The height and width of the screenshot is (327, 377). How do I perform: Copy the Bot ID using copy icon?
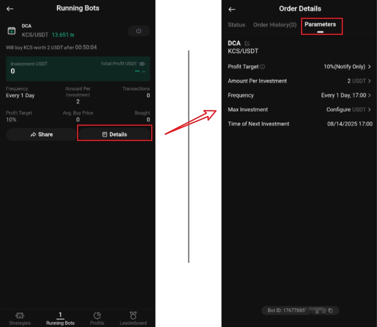click(330, 311)
